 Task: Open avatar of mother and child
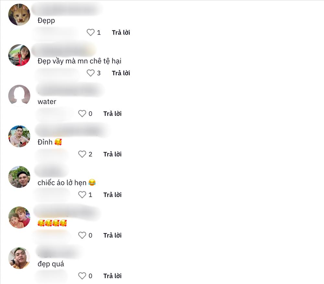pos(19,218)
